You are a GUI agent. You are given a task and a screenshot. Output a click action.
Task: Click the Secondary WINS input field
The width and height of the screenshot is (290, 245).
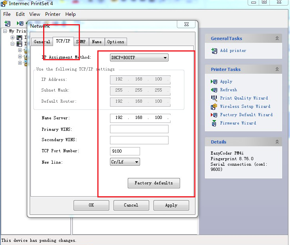tap(139, 140)
